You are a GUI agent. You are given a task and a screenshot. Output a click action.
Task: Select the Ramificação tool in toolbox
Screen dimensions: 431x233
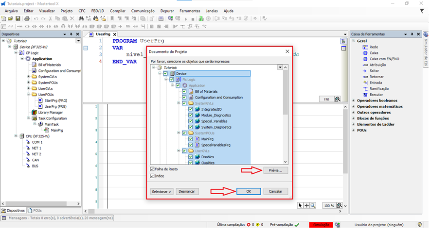(x=379, y=88)
